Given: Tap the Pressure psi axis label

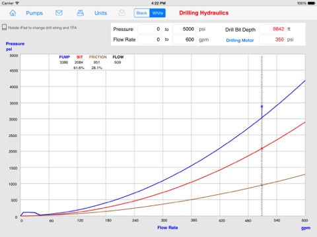Looking at the screenshot, I should pyautogui.click(x=15, y=46).
